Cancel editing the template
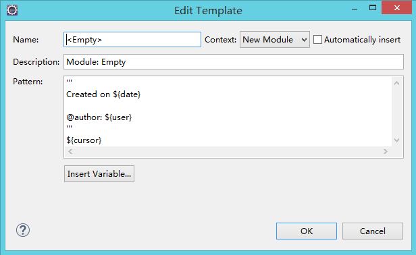The width and height of the screenshot is (416, 255). point(373,231)
